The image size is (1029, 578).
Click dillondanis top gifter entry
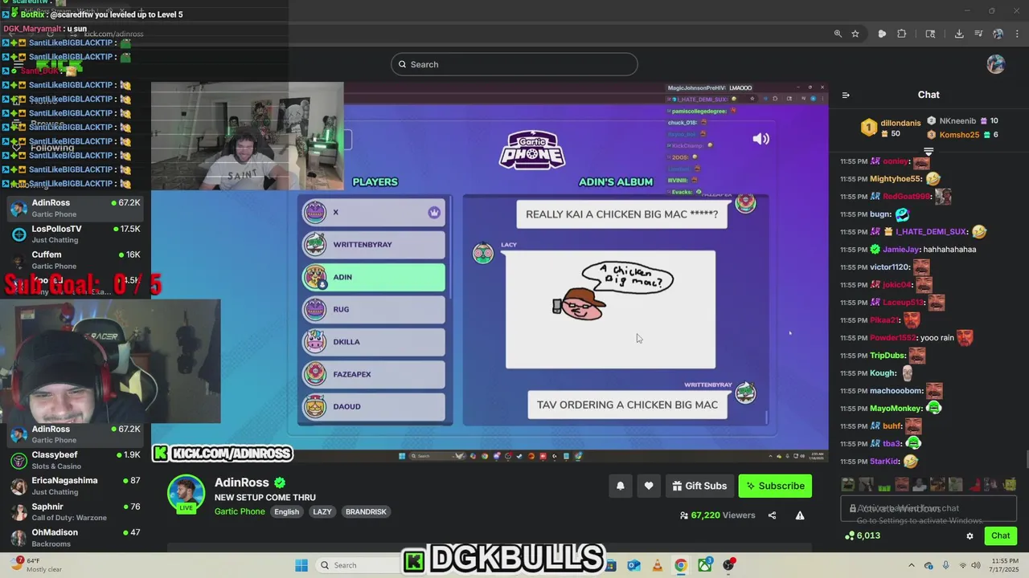point(891,128)
